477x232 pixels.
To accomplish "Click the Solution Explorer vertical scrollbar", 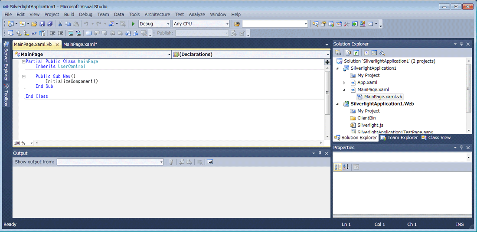I will [x=469, y=88].
